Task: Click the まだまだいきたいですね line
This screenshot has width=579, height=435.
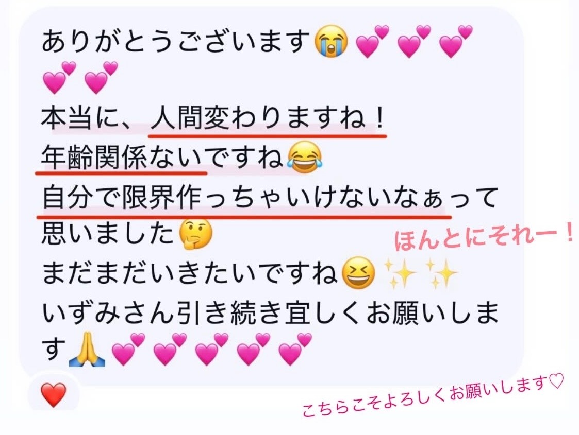Action: pos(190,274)
